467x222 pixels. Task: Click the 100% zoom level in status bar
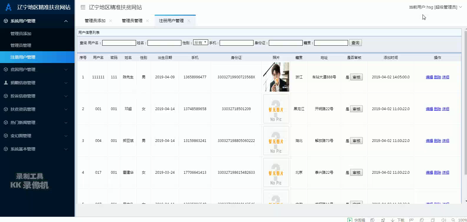coord(462,220)
